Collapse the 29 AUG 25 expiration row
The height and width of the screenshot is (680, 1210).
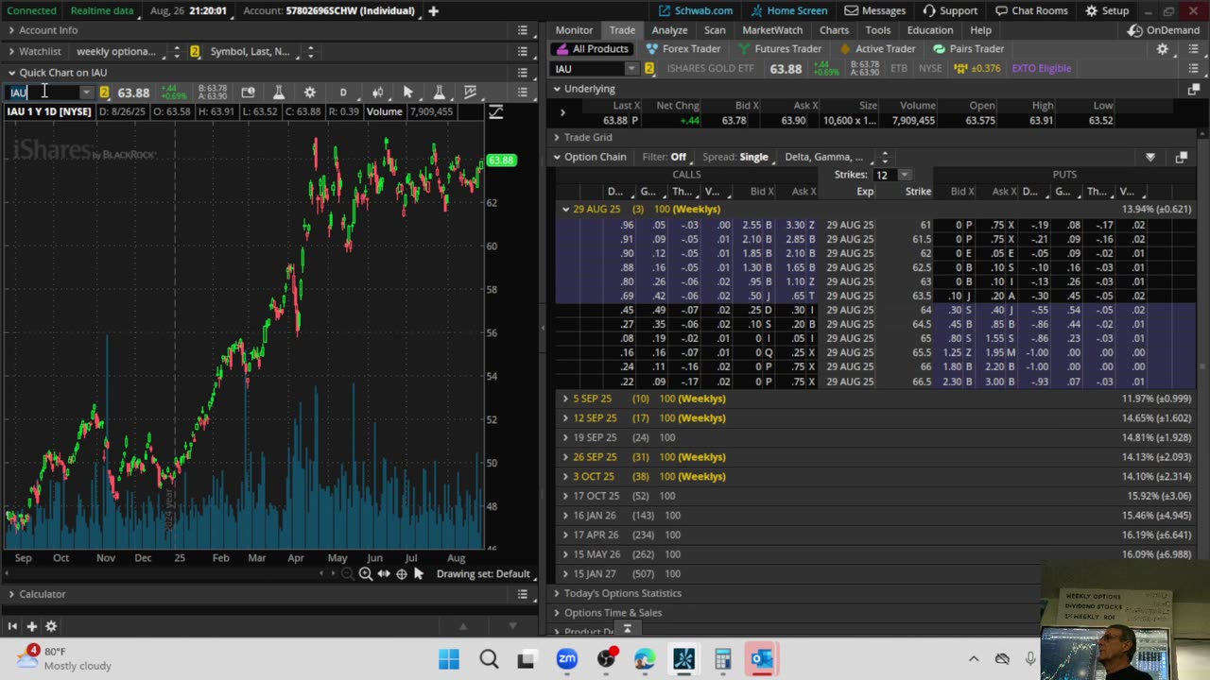pos(565,209)
